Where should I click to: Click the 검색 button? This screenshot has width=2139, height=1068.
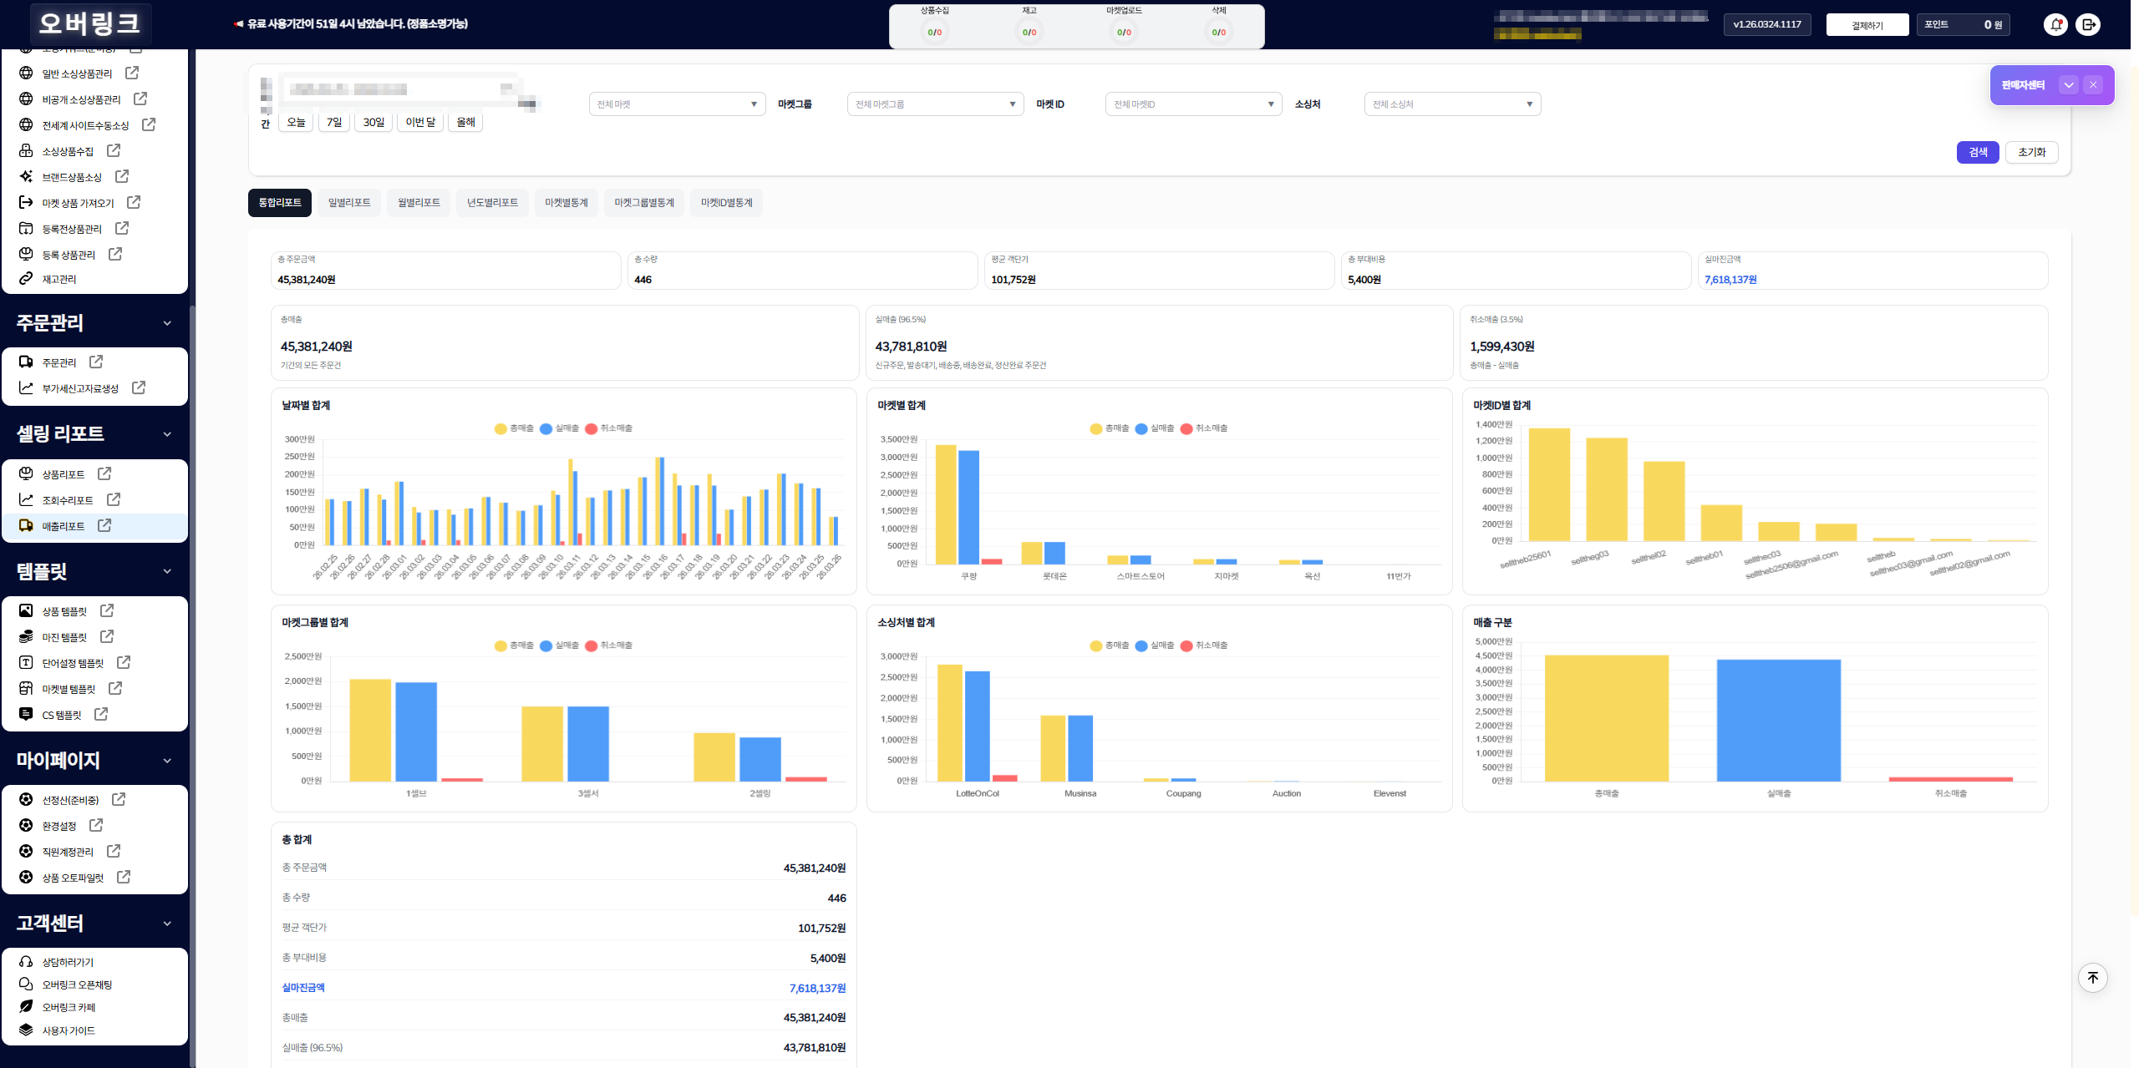click(1977, 152)
